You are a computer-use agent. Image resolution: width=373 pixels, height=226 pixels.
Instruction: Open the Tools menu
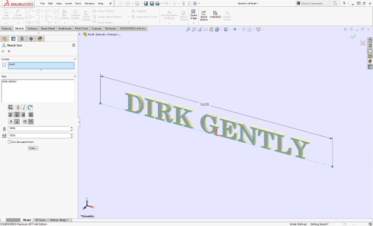pos(78,4)
